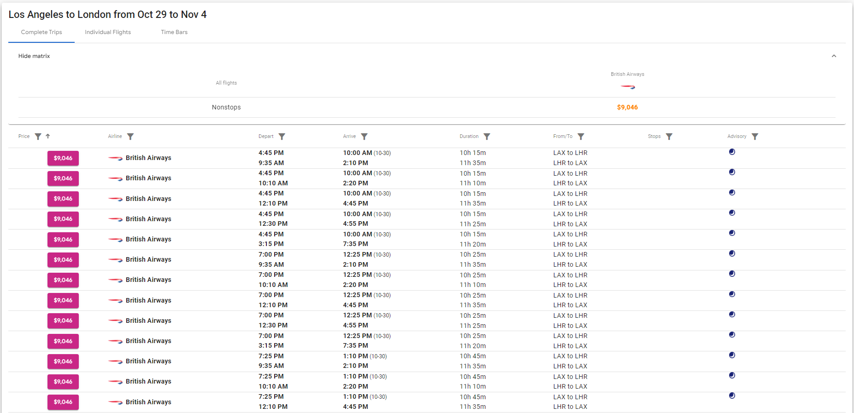The width and height of the screenshot is (854, 413).
Task: Click overnight advisory icon for 7:25 PM / 10:10 AM trip
Action: tap(732, 375)
